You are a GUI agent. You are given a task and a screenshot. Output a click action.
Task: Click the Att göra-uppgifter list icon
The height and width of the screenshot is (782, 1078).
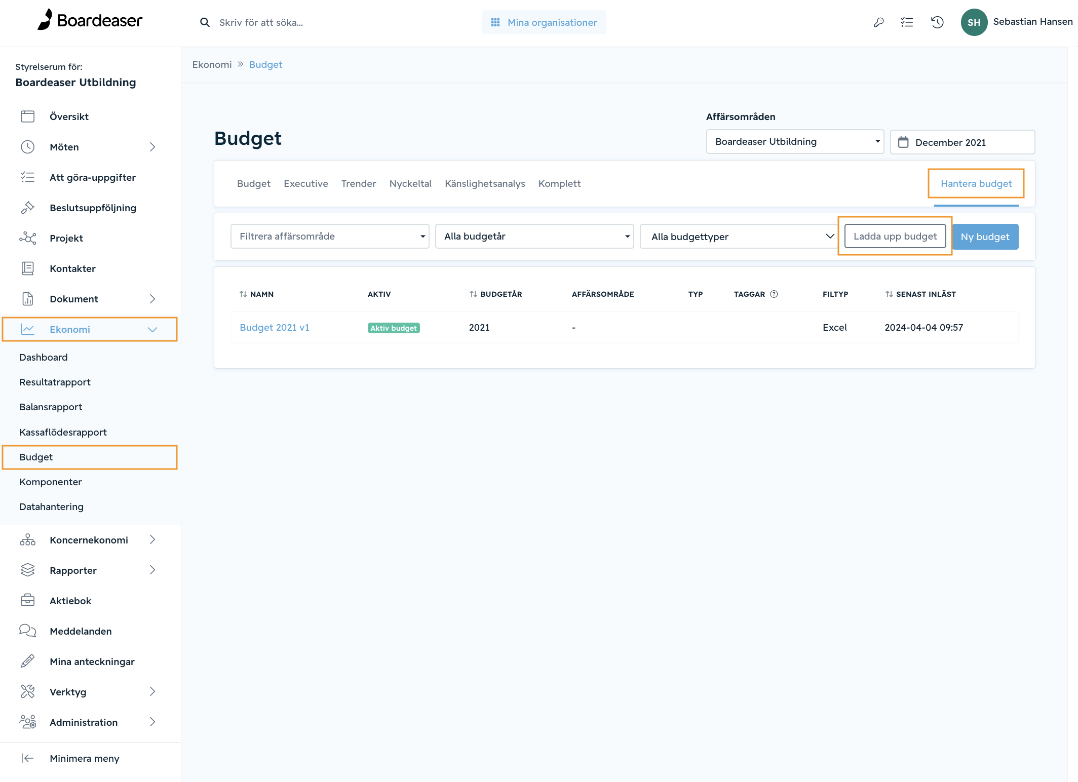(27, 177)
